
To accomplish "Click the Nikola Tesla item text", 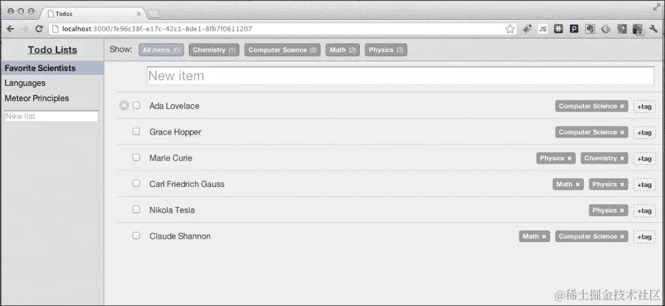I will (172, 210).
